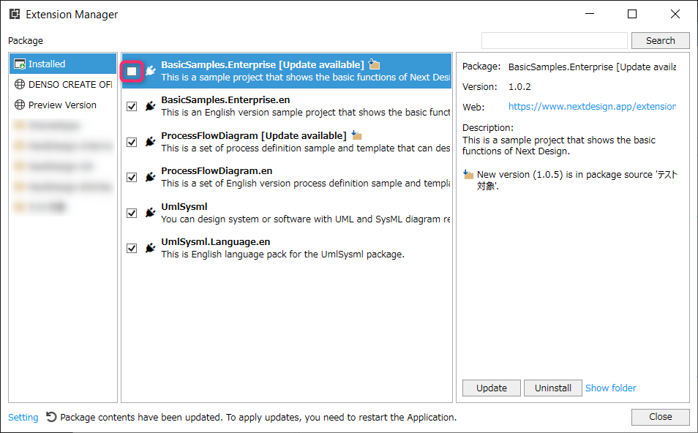Open the nextdesign.app web link
Screen dimensions: 698x433
tap(592, 106)
